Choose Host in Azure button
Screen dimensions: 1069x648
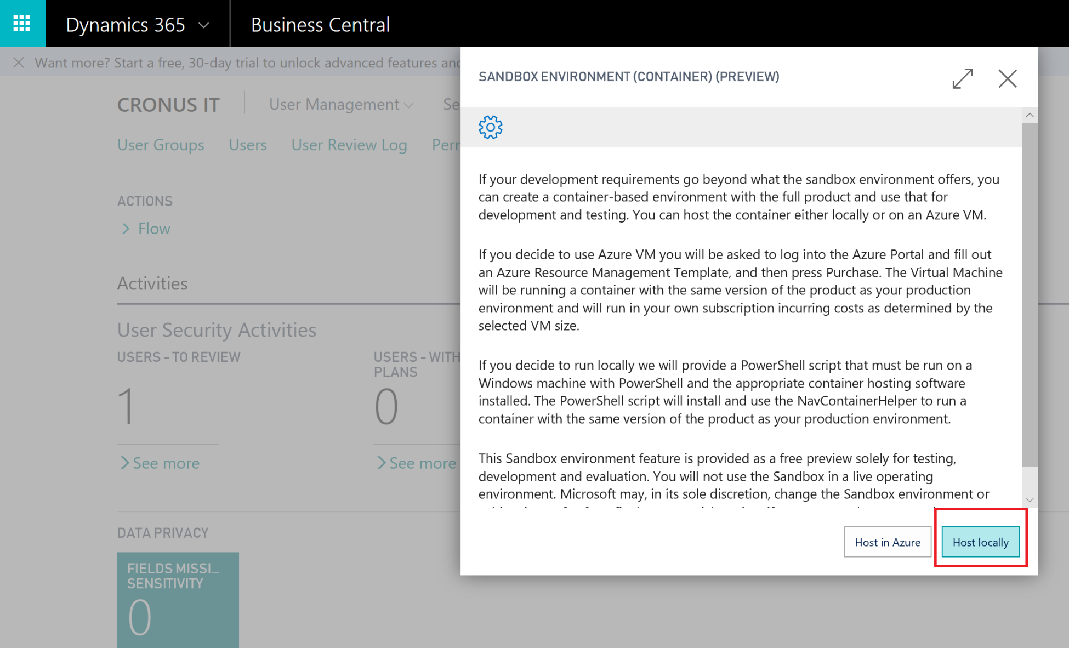point(888,542)
